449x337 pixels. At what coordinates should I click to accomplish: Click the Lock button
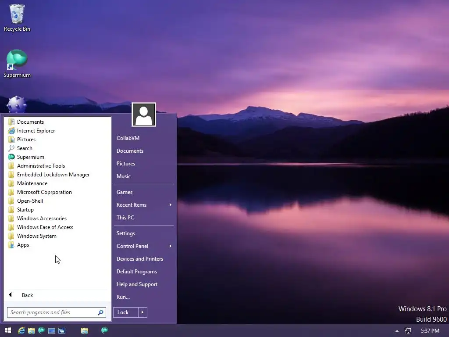(126, 312)
